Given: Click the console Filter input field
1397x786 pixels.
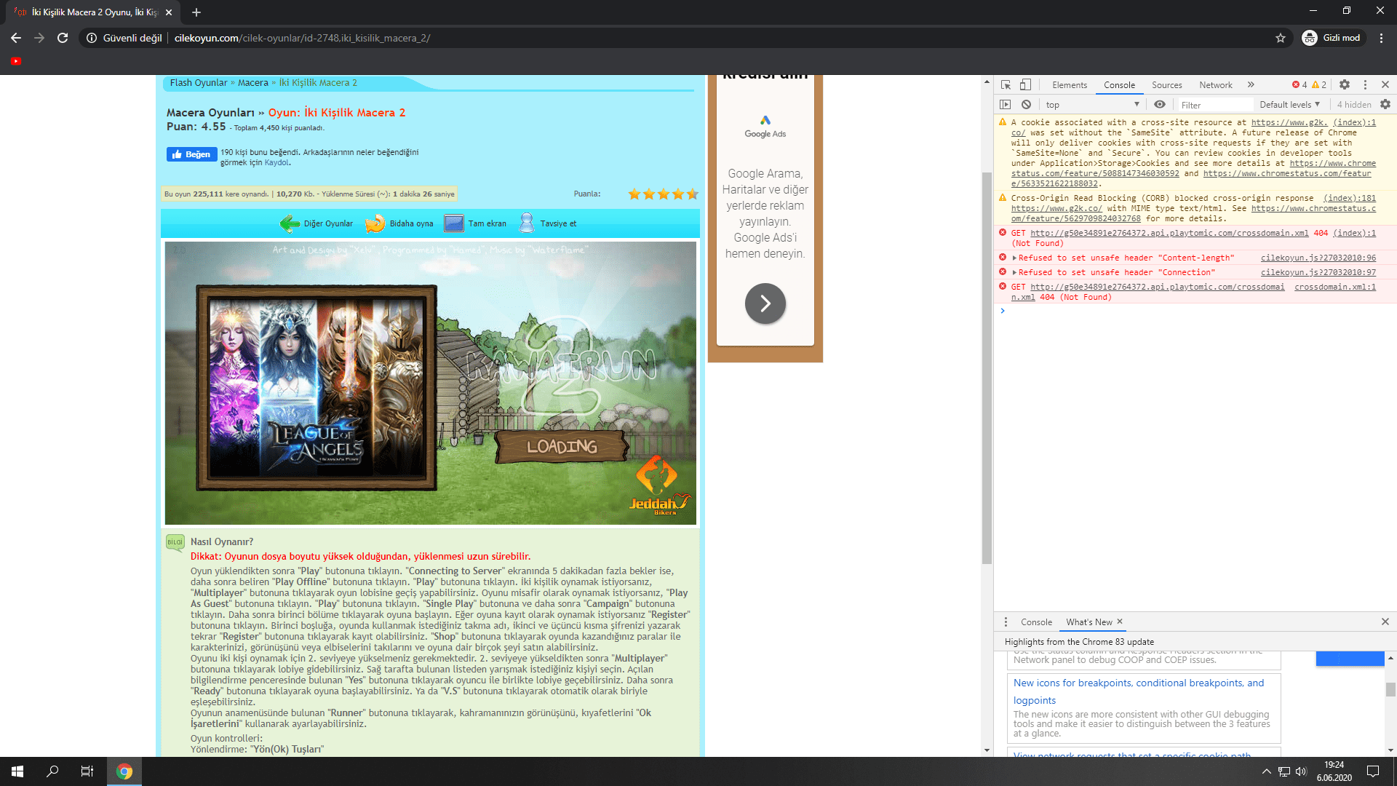Looking at the screenshot, I should click(x=1215, y=105).
